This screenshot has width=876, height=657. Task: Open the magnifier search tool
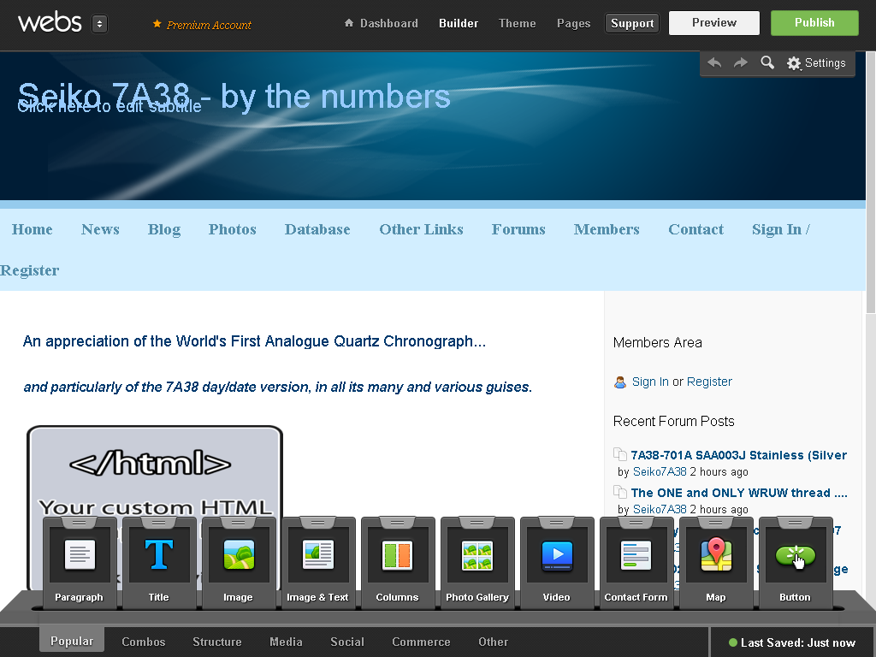pyautogui.click(x=767, y=62)
